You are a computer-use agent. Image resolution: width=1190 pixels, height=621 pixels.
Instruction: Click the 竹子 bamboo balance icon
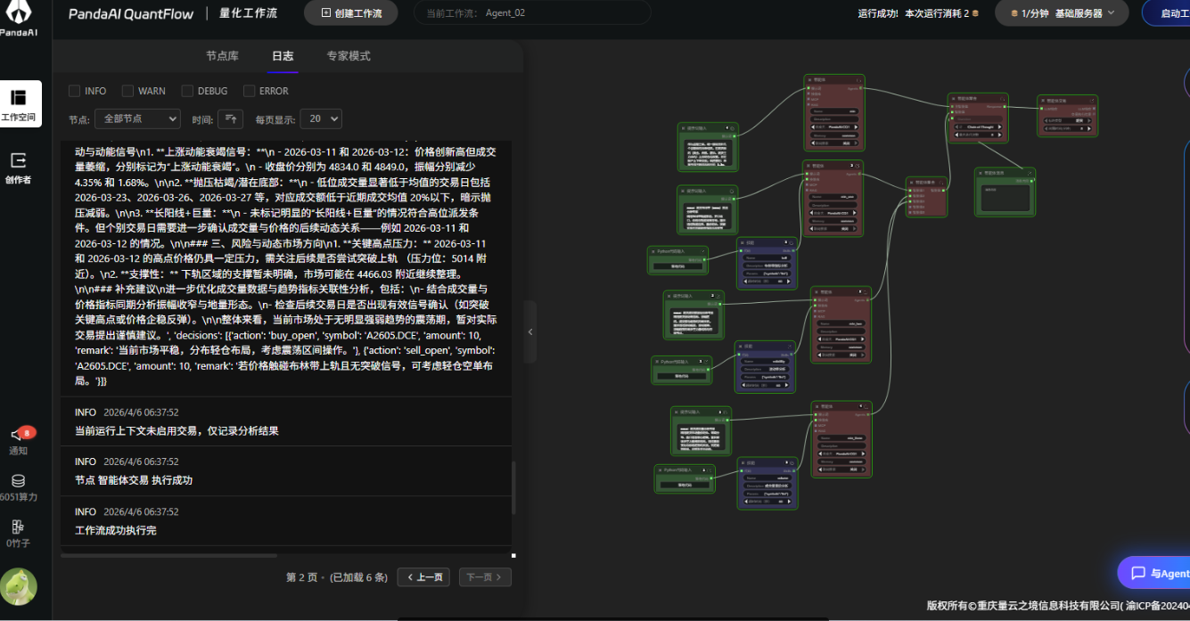(18, 527)
